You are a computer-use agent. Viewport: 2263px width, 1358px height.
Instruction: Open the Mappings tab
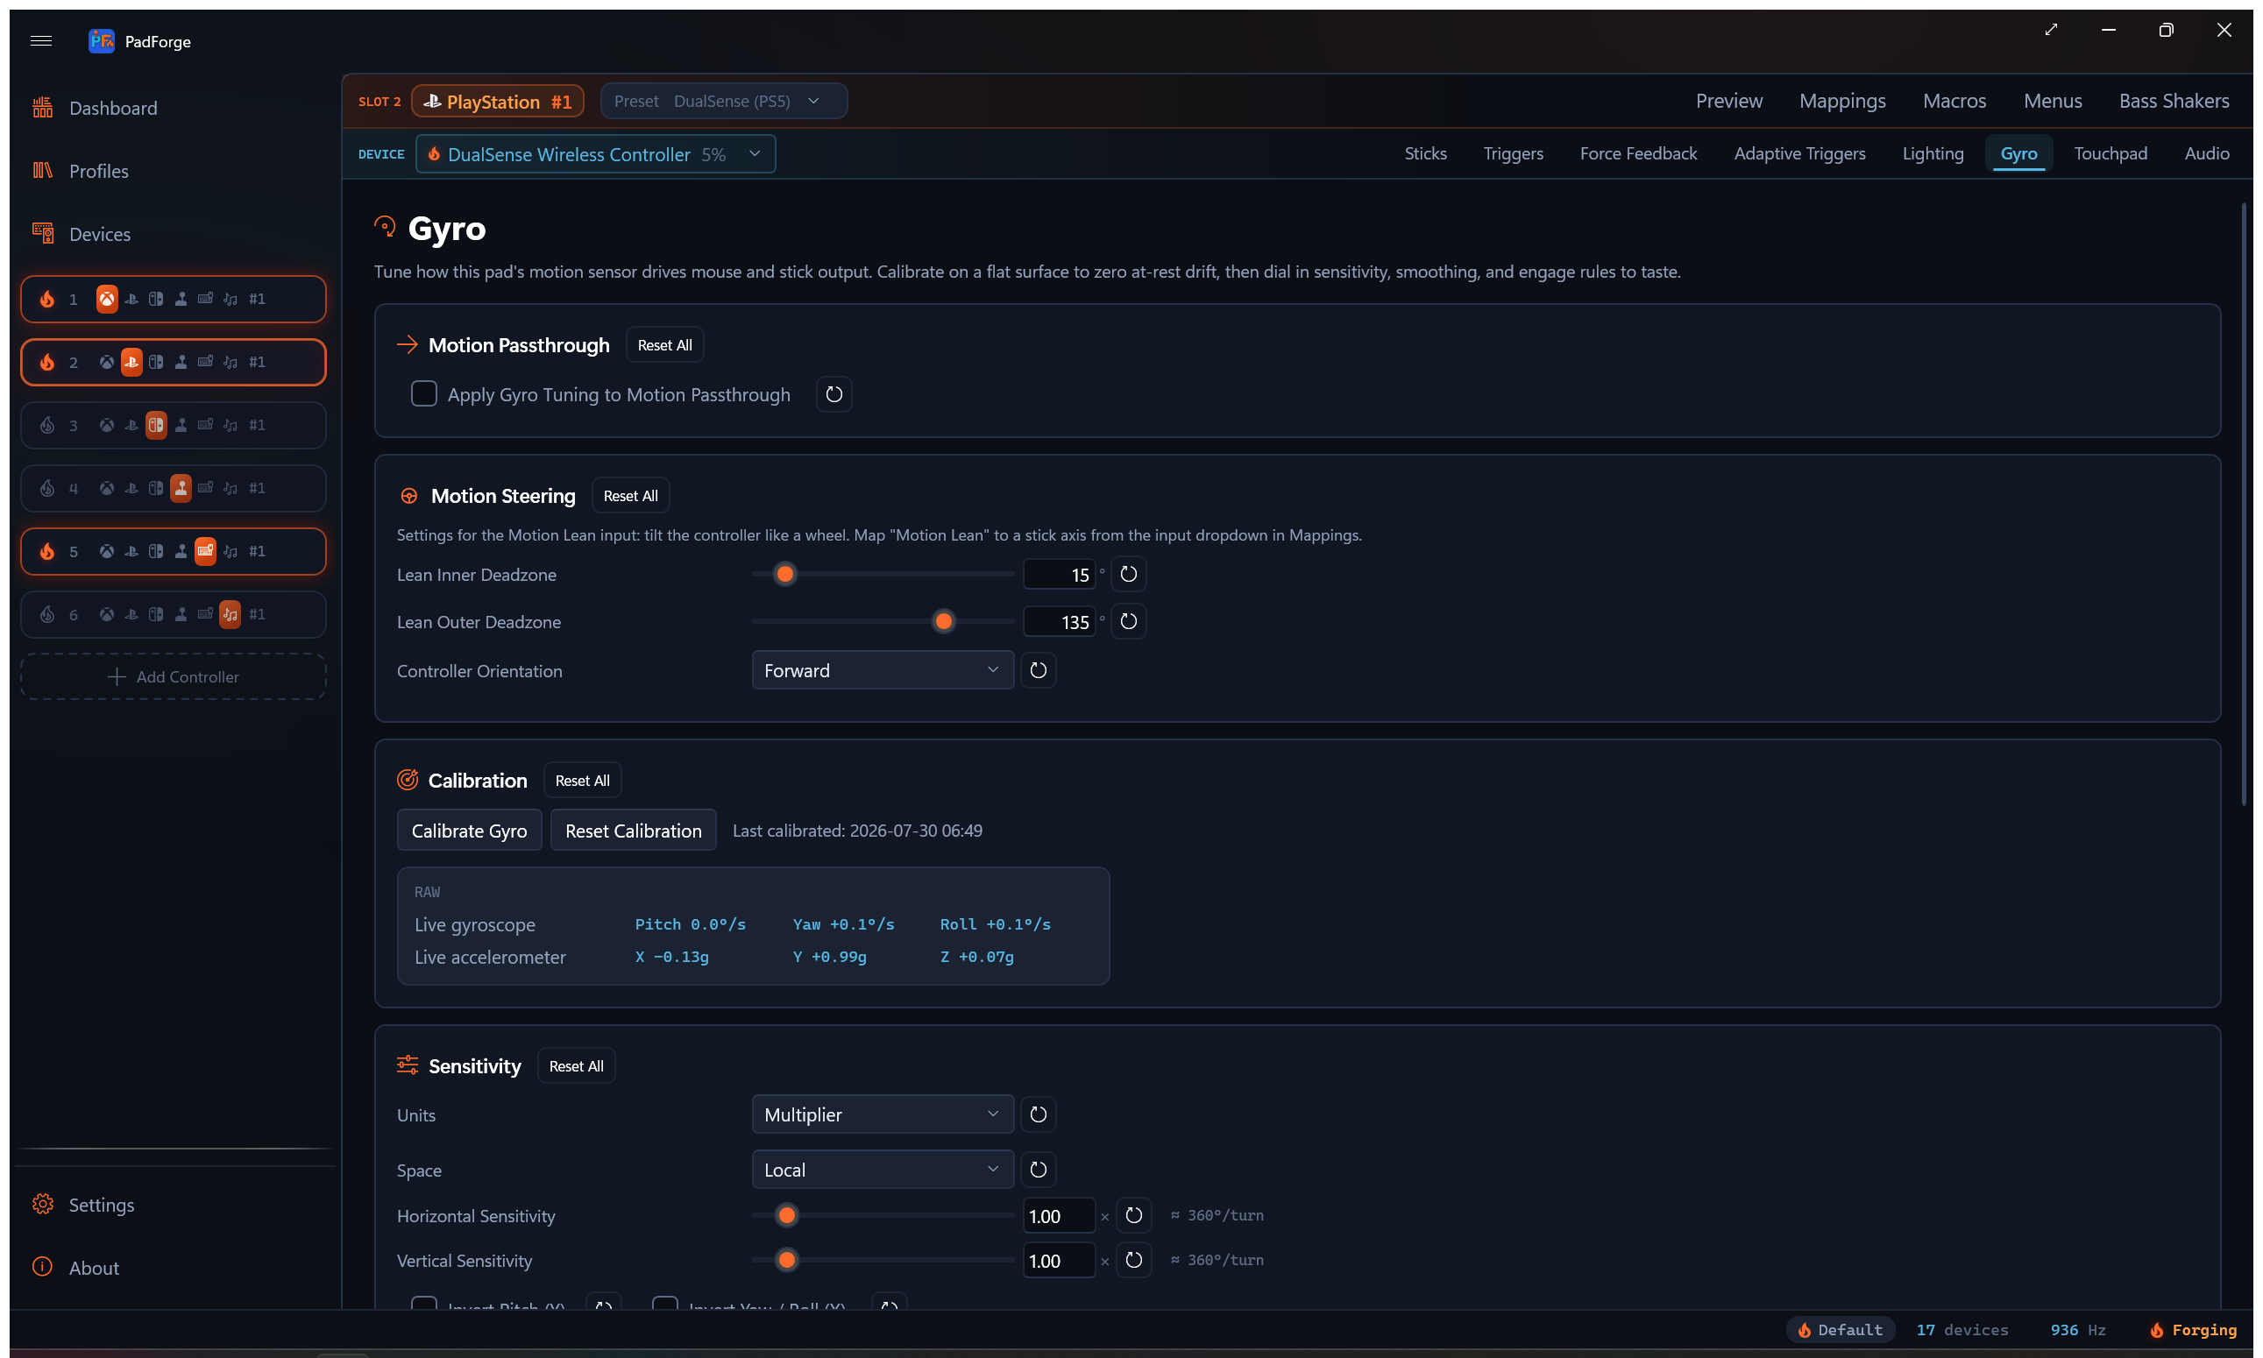pyautogui.click(x=1842, y=101)
